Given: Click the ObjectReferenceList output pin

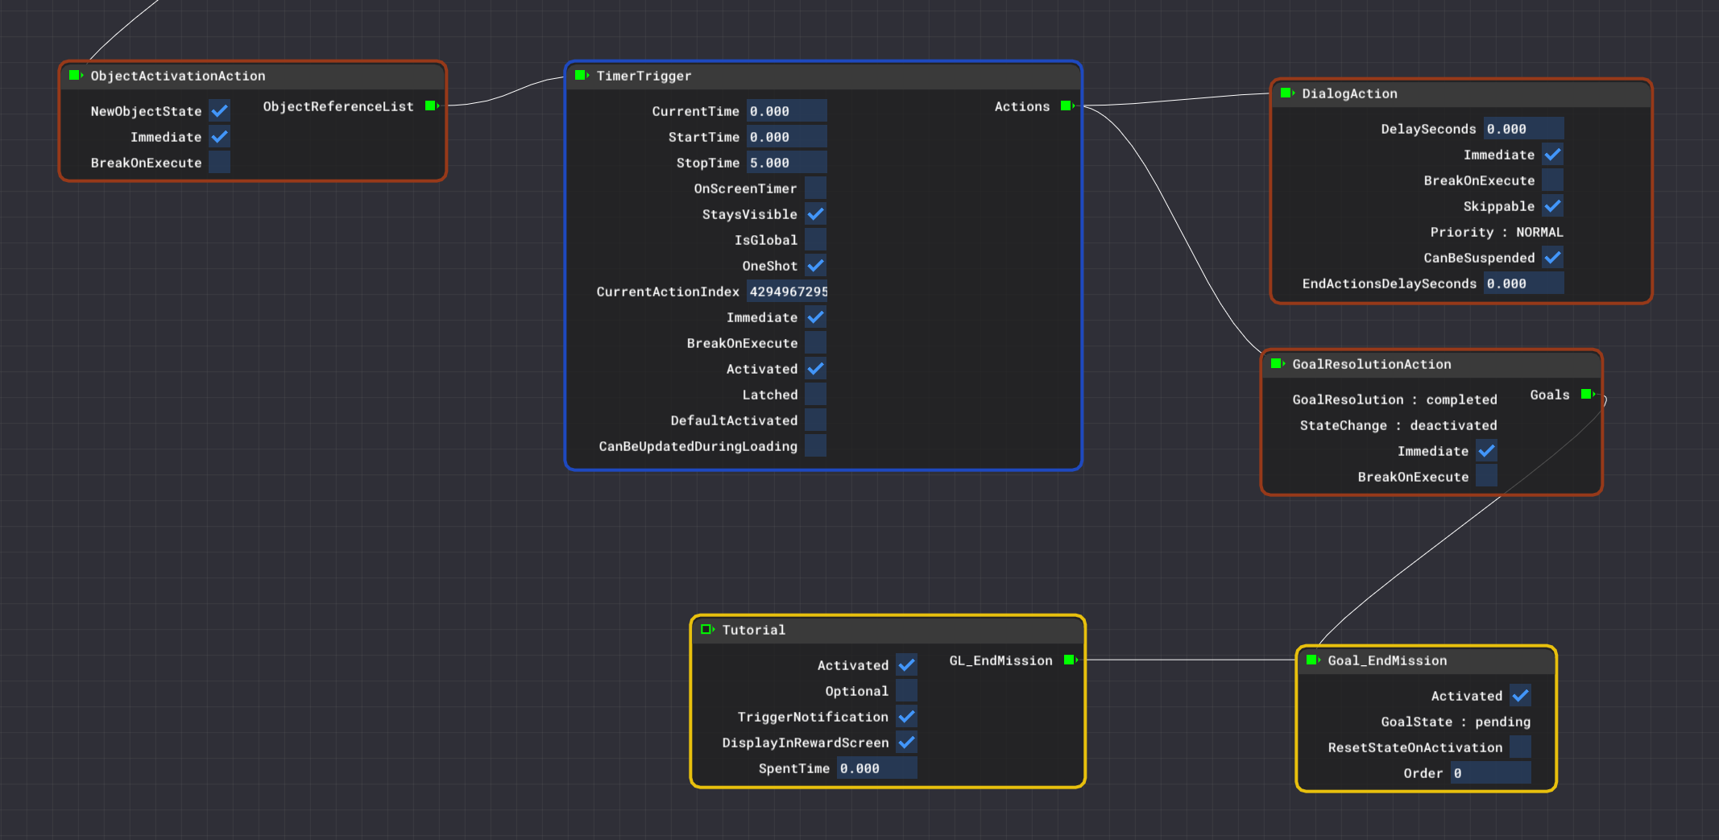Looking at the screenshot, I should coord(431,106).
